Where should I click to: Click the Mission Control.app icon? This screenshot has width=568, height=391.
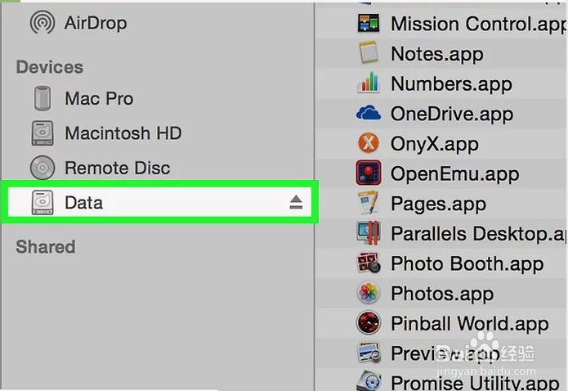pyautogui.click(x=369, y=24)
